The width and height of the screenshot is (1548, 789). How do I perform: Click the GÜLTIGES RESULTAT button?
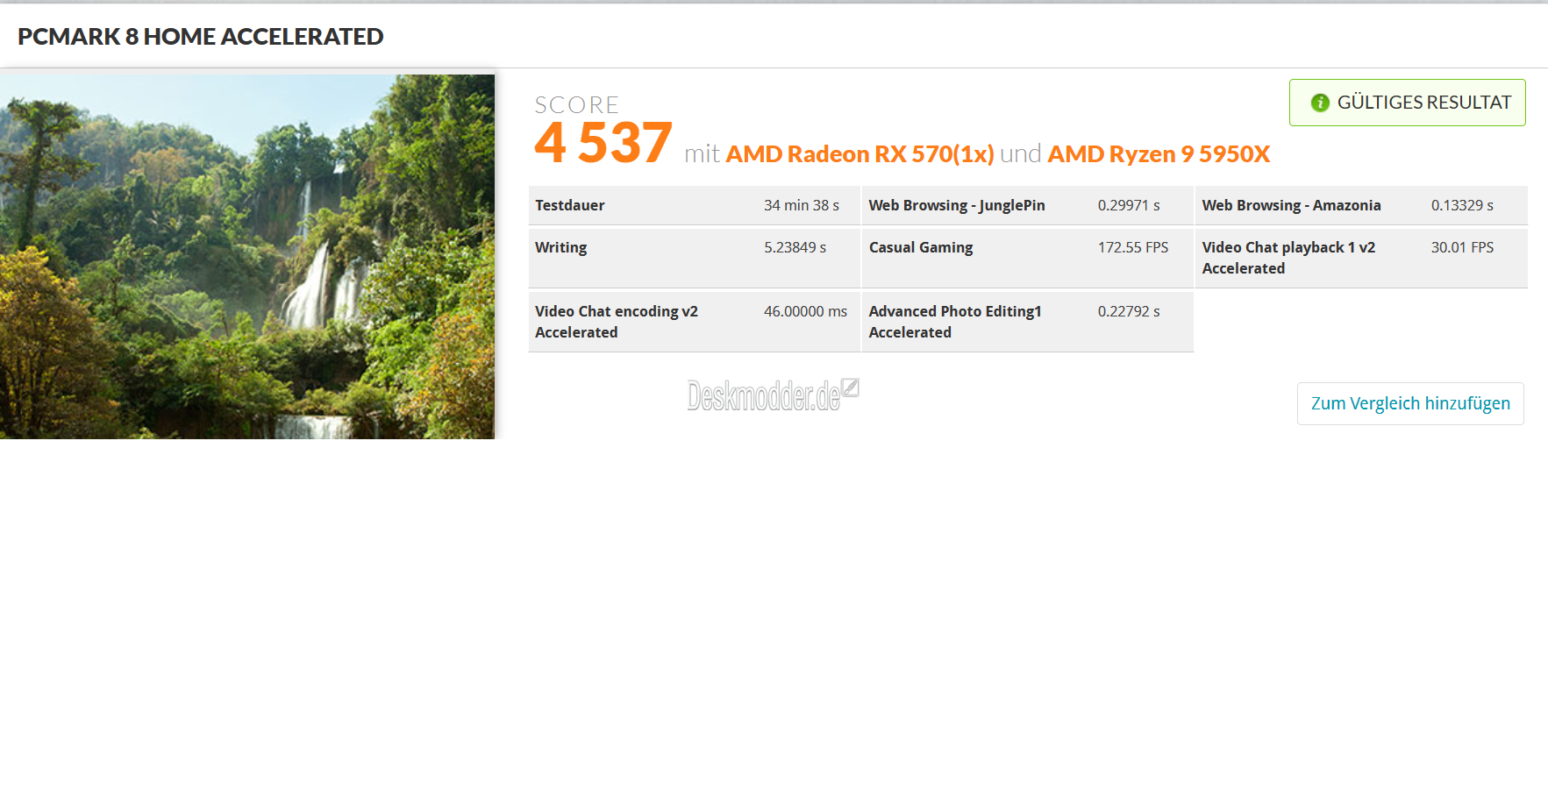pos(1407,103)
